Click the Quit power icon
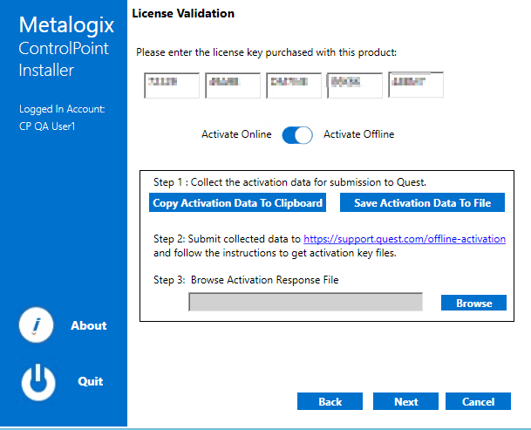The height and width of the screenshot is (430, 531). pos(38,383)
